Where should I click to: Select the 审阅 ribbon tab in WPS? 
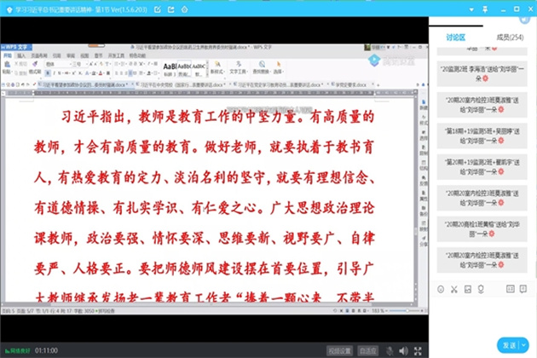71,55
